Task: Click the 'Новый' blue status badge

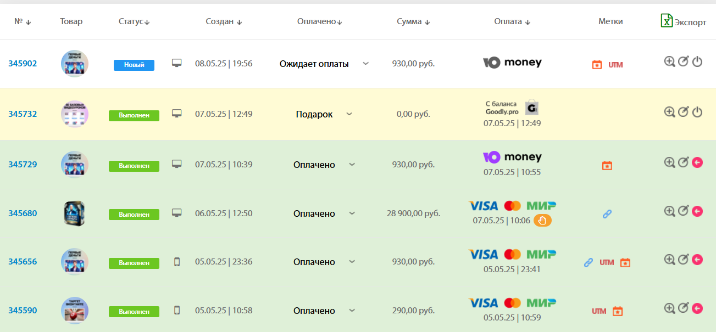Action: [x=134, y=65]
